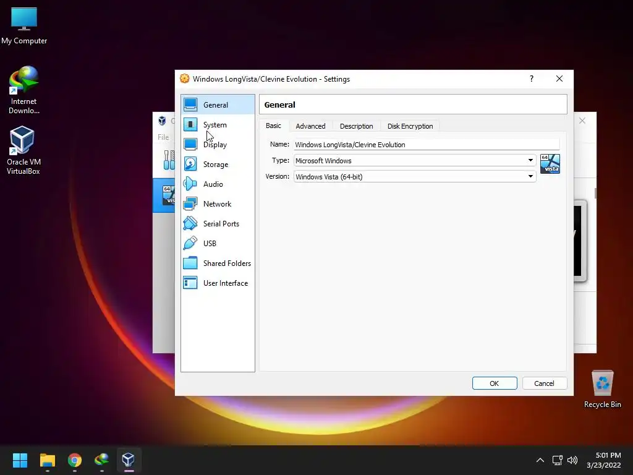Switch to the Disk Encryption tab
This screenshot has width=633, height=475.
point(410,126)
